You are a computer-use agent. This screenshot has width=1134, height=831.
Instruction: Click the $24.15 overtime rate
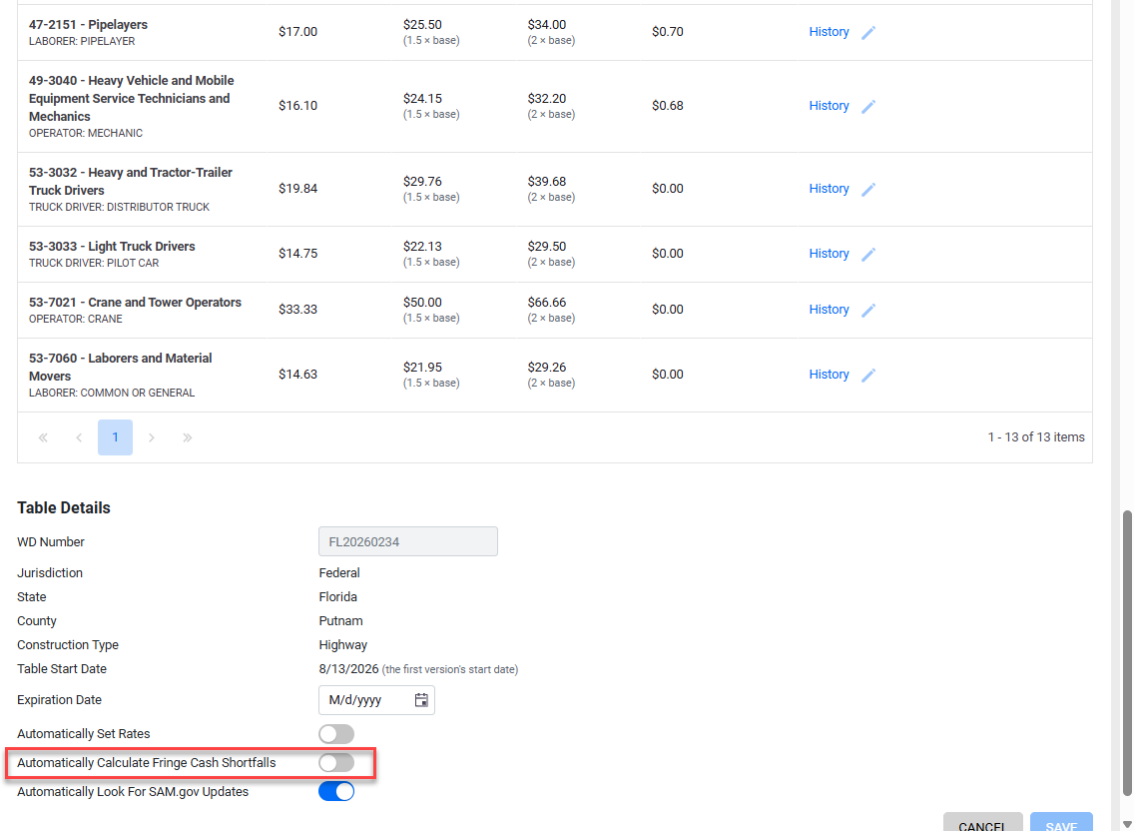pyautogui.click(x=422, y=99)
